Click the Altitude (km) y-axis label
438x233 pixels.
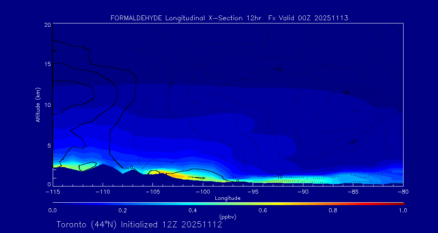click(x=38, y=104)
